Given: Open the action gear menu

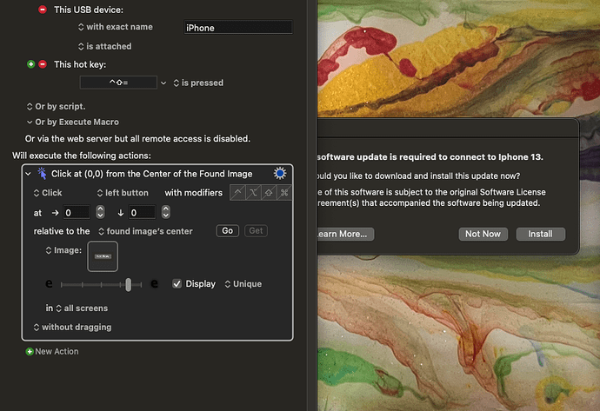Looking at the screenshot, I should click(280, 174).
